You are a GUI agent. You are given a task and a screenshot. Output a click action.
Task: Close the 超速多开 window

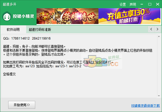point(158,4)
